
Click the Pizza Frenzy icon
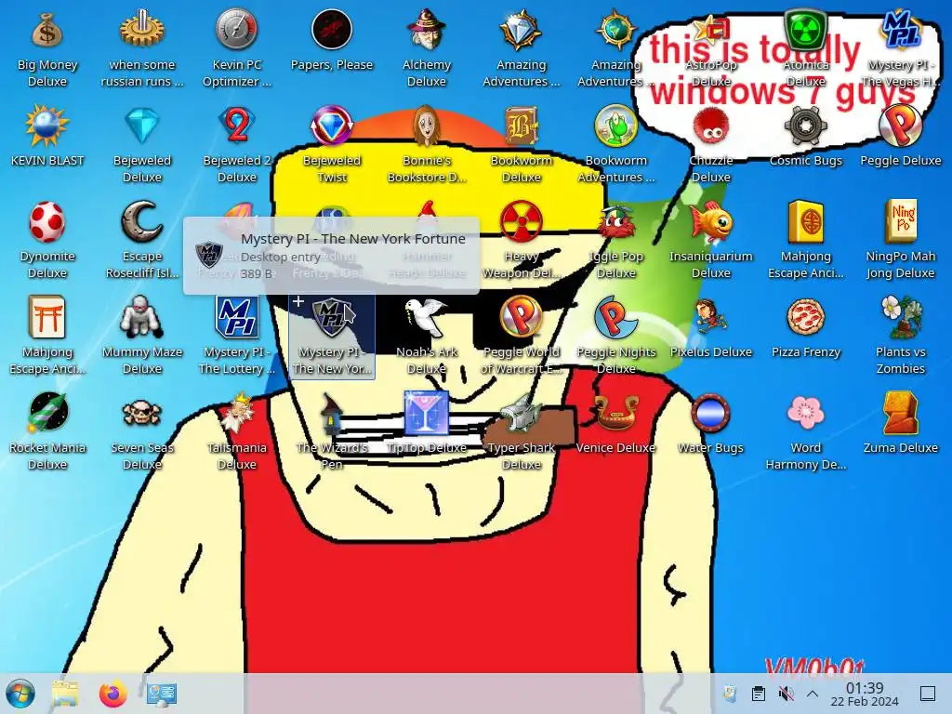(805, 317)
